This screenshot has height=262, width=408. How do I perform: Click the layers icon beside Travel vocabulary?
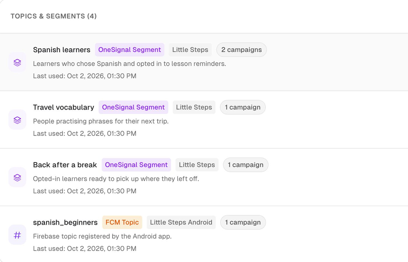pyautogui.click(x=17, y=120)
